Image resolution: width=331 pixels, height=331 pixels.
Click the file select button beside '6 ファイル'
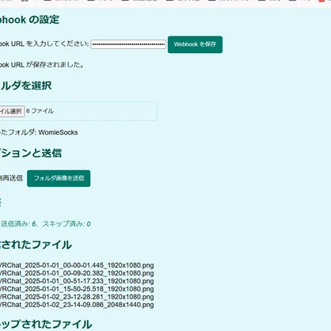(12, 111)
